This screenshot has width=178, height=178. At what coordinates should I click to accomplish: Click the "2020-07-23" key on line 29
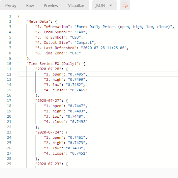click(48, 164)
